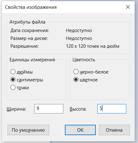Focus the Высота height input field
Screen dimensions: 138x143
click(112, 109)
